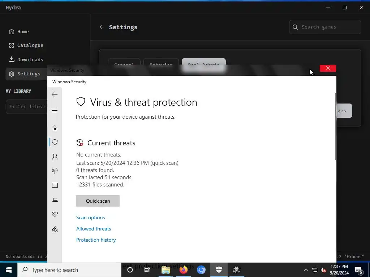
Task: Open Scan options link
Action: click(90, 217)
